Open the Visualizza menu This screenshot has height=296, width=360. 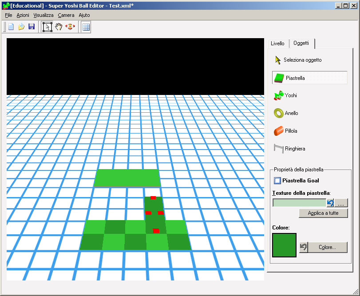(x=44, y=15)
